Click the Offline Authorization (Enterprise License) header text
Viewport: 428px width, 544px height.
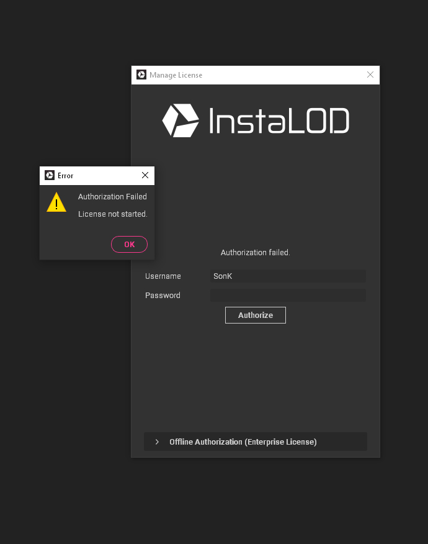pos(243,442)
